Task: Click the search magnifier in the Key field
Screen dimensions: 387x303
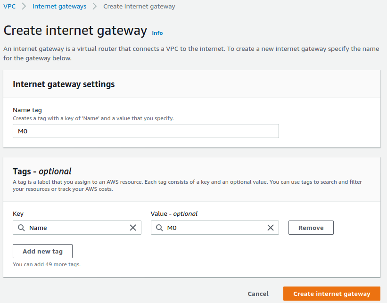Action: (x=21, y=228)
